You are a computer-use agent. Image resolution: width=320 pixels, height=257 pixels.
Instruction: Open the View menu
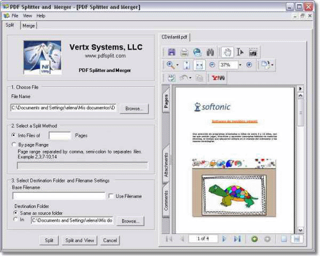[x=27, y=15]
